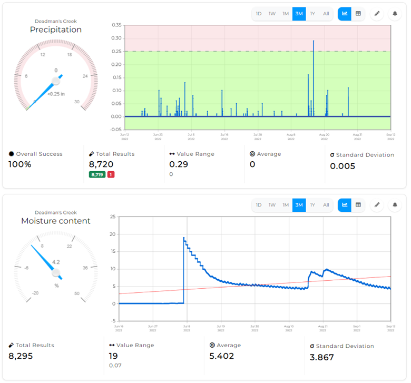Select 1M range on Precipitation chart
Image resolution: width=411 pixels, height=383 pixels.
pos(286,14)
